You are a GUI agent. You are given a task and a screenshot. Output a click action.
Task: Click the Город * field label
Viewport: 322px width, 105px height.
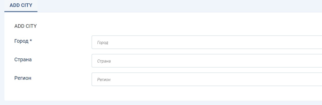coord(22,41)
